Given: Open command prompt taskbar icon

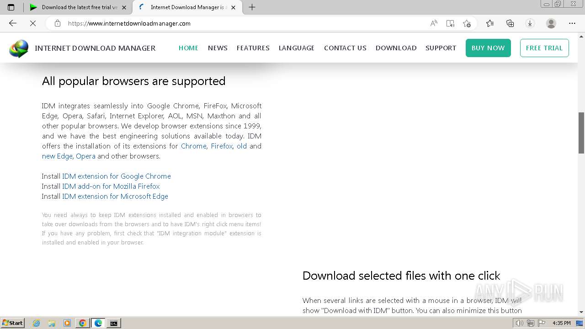Looking at the screenshot, I should 113,323.
